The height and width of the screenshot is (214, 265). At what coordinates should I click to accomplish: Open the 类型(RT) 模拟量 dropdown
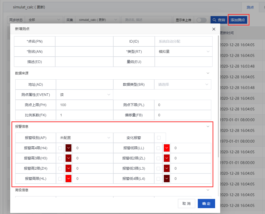(x=184, y=52)
